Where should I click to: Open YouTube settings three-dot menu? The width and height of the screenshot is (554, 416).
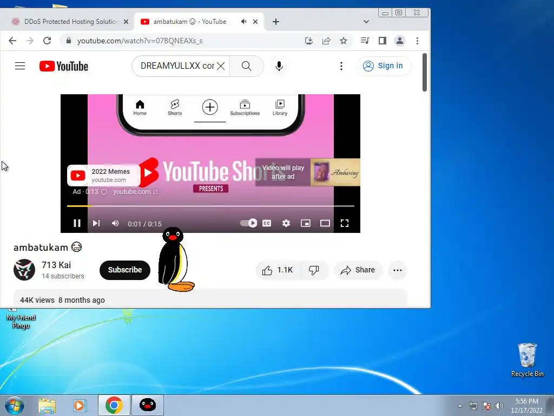click(x=341, y=66)
